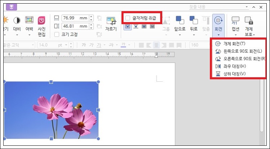Click the 캡션 caption icon

[235, 20]
